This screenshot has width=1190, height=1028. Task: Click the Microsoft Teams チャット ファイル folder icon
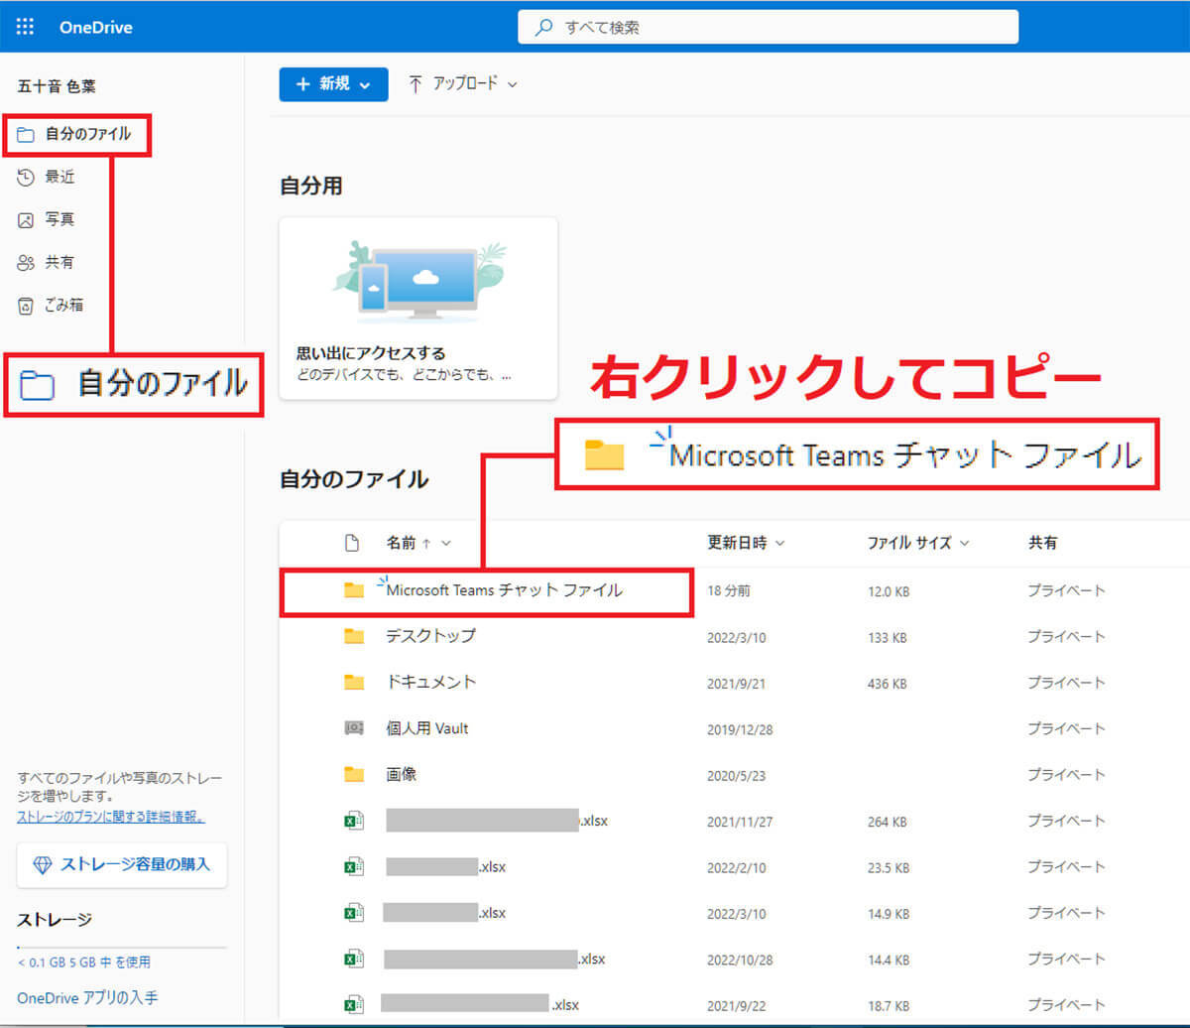coord(354,590)
